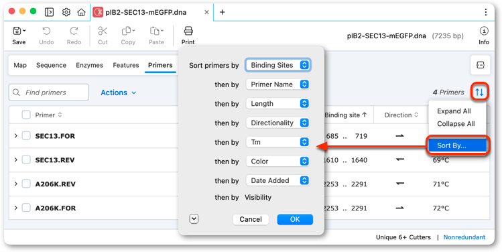
Task: Switch to the Map tab
Action: (20, 65)
